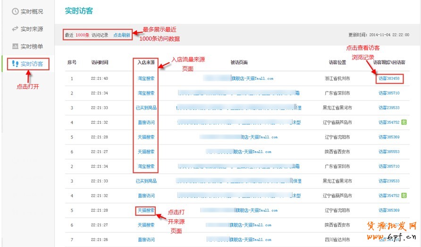Viewport: 421px width, 247px height.
Task: Open 访客385369 in the lower 22:21:28 row
Action: click(x=389, y=210)
